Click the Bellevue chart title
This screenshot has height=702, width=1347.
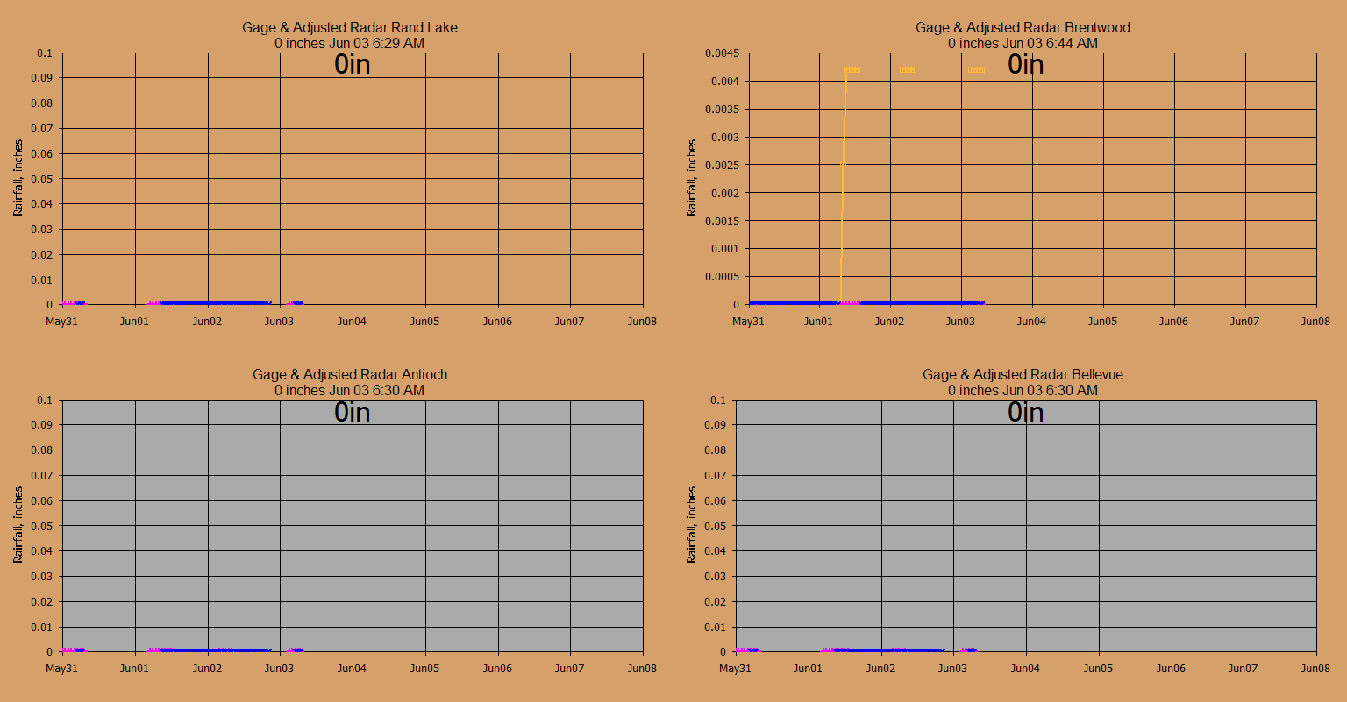point(1023,374)
